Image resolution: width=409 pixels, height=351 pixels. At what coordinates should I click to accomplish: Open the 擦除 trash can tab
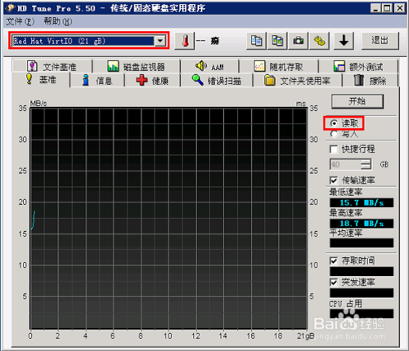[x=370, y=81]
